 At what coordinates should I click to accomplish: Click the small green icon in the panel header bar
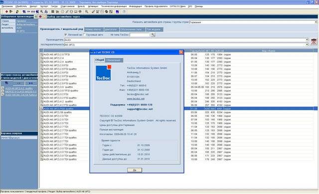[35, 16]
